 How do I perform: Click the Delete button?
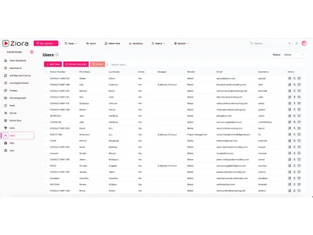(x=98, y=64)
